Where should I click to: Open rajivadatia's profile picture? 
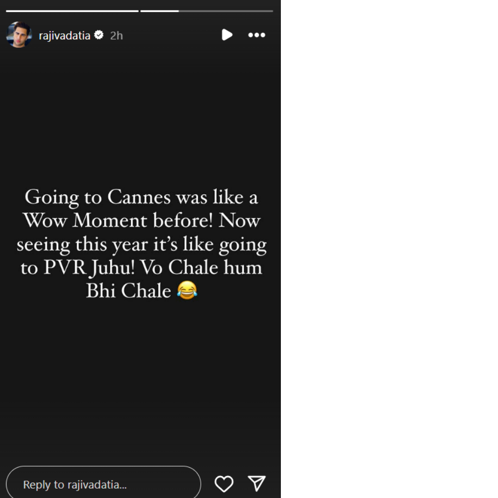coord(19,35)
